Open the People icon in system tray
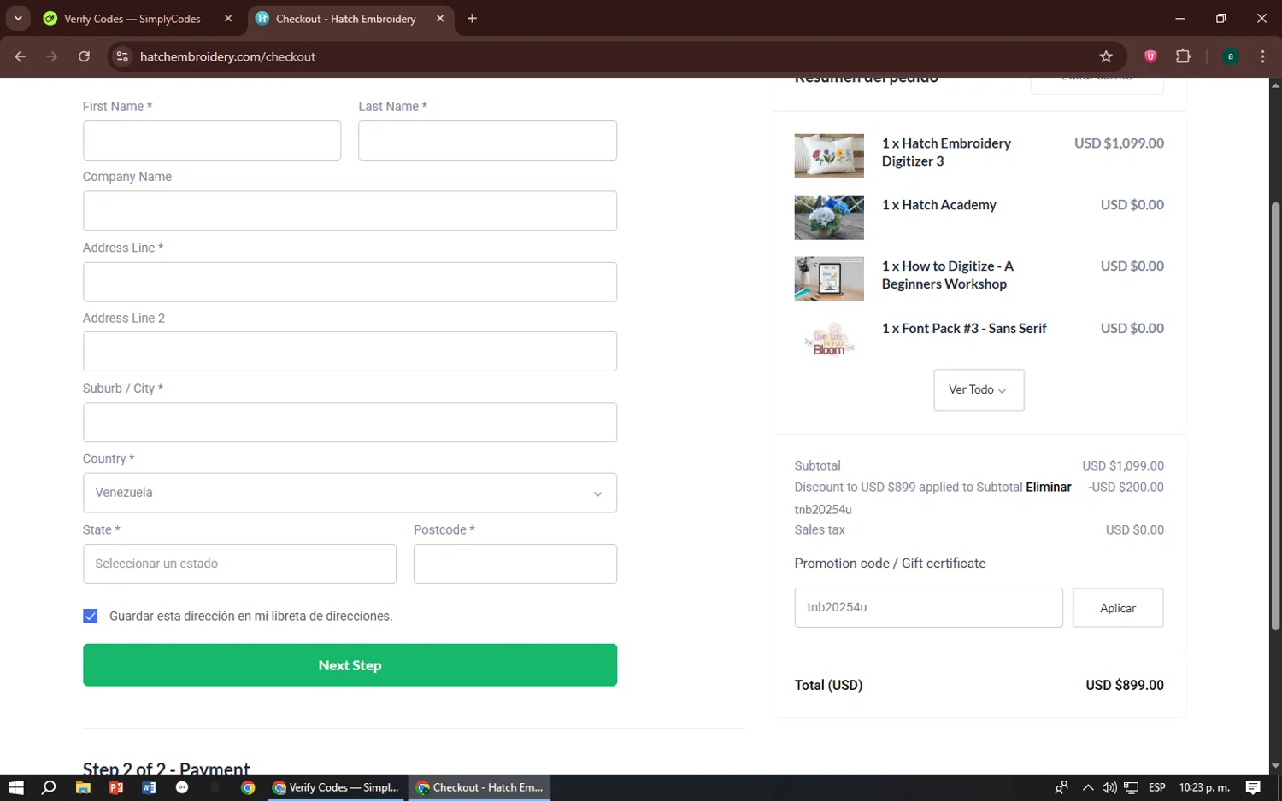This screenshot has width=1282, height=801. click(x=1061, y=787)
